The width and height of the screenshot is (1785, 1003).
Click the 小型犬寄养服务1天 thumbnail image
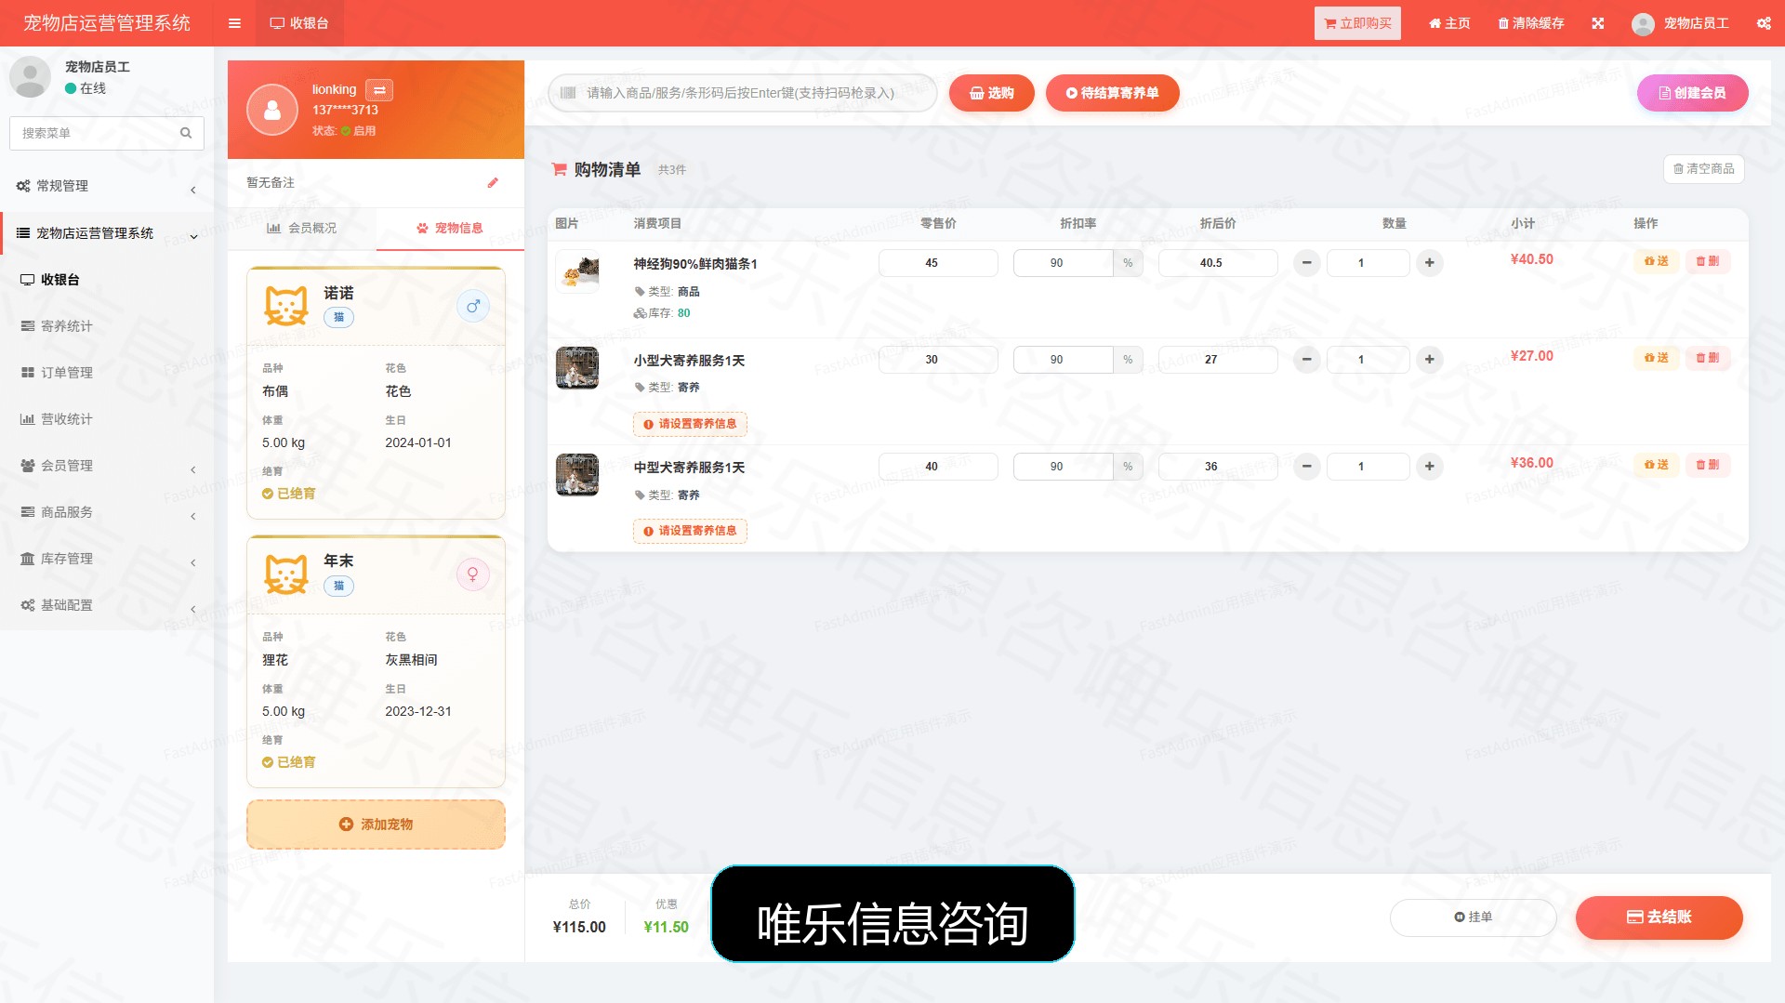pyautogui.click(x=577, y=368)
